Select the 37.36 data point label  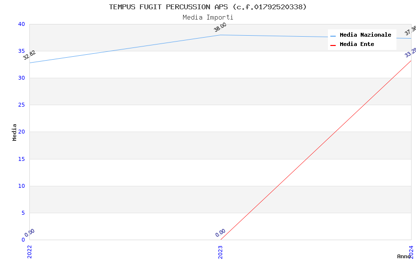coord(410,30)
